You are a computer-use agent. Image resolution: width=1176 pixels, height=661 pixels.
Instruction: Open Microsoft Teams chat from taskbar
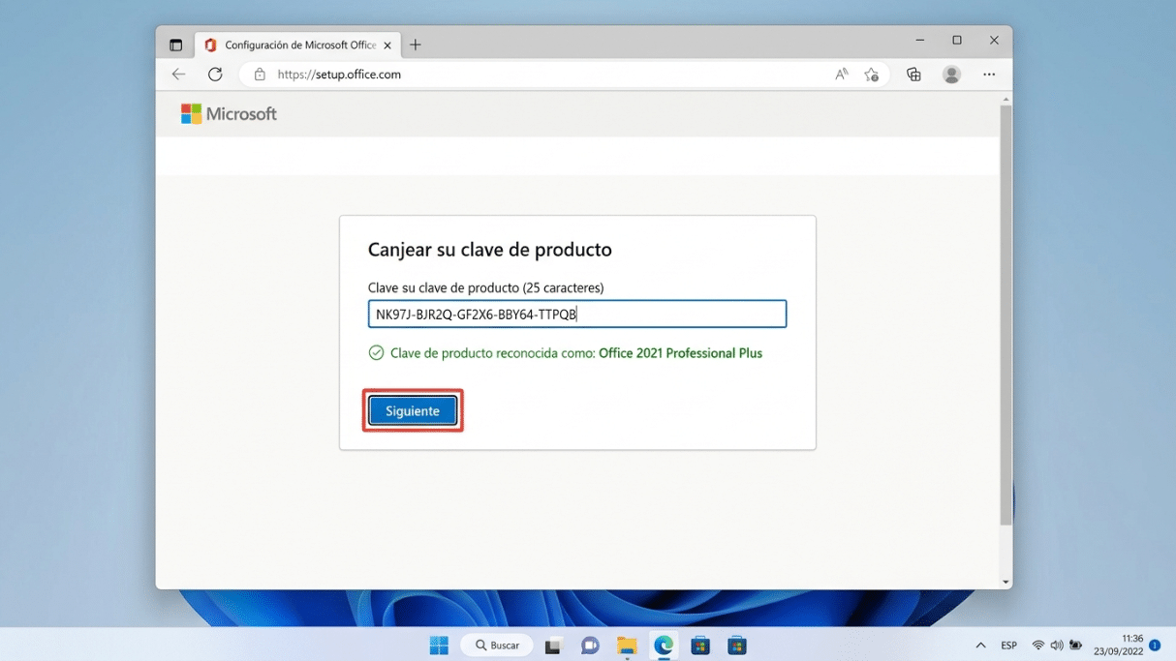point(590,645)
